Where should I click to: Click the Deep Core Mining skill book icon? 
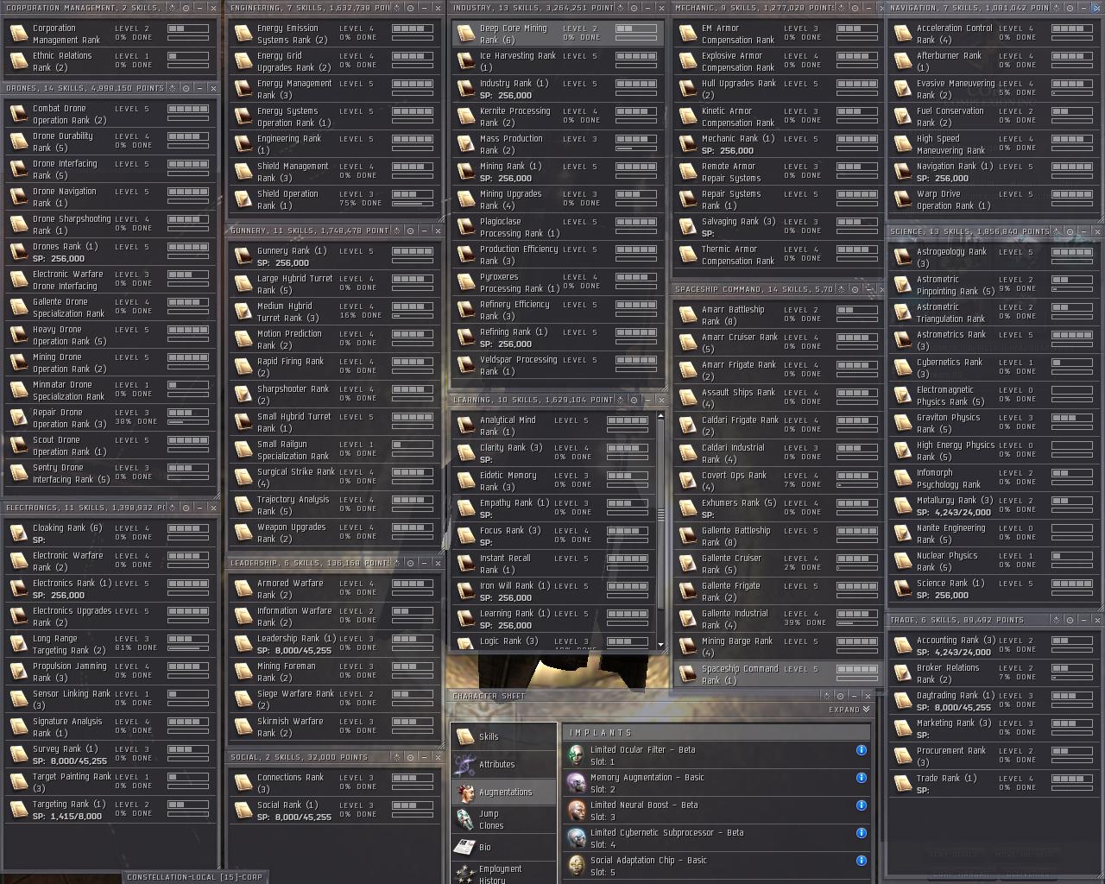465,34
